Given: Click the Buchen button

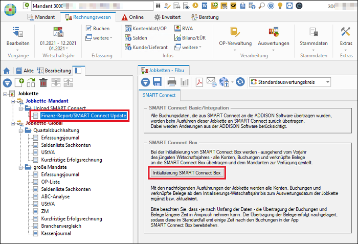Looking at the screenshot, I should pos(98,29).
